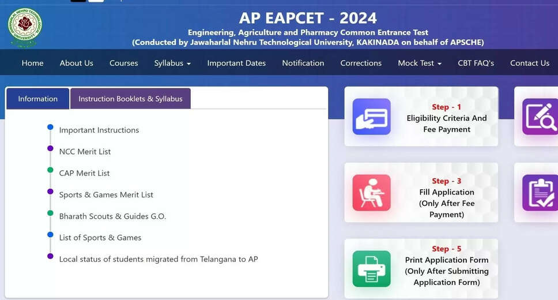The image size is (558, 300).
Task: Open the Sports & Games Merit List link
Action: pyautogui.click(x=106, y=195)
